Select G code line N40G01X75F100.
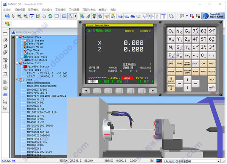This screenshot has height=164, width=227. [x=38, y=90]
